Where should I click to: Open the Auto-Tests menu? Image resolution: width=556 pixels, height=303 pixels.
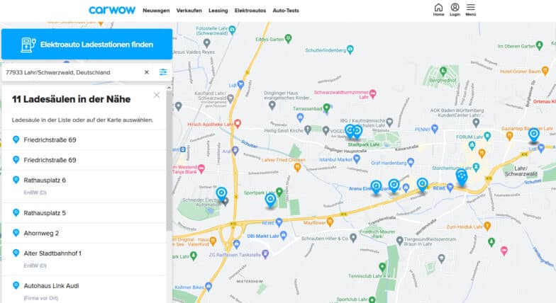tap(286, 11)
